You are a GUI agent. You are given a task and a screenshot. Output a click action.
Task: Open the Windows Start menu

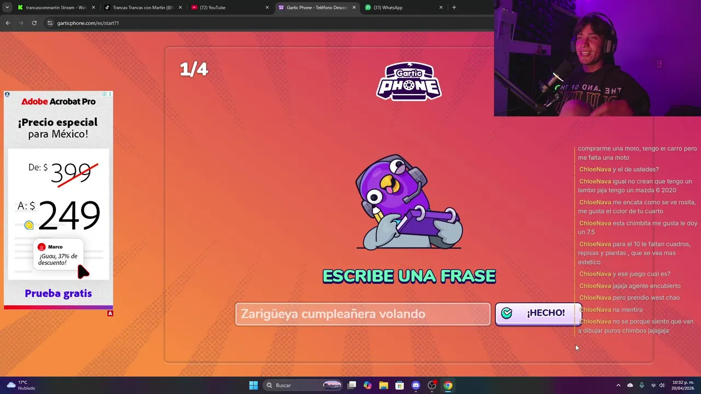[x=253, y=385]
